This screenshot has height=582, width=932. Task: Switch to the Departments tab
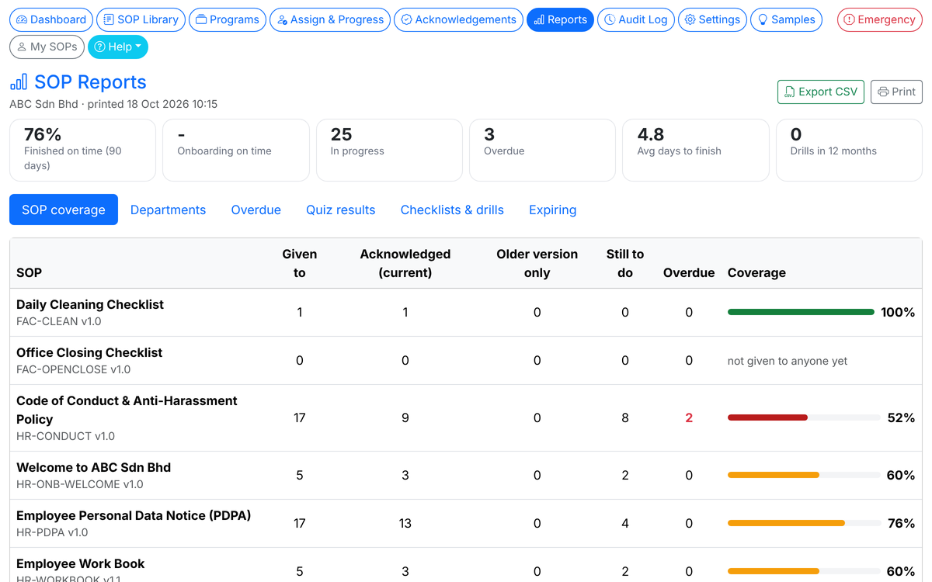(x=168, y=210)
